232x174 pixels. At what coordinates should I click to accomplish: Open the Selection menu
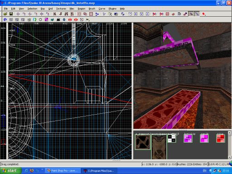[x=32, y=9]
